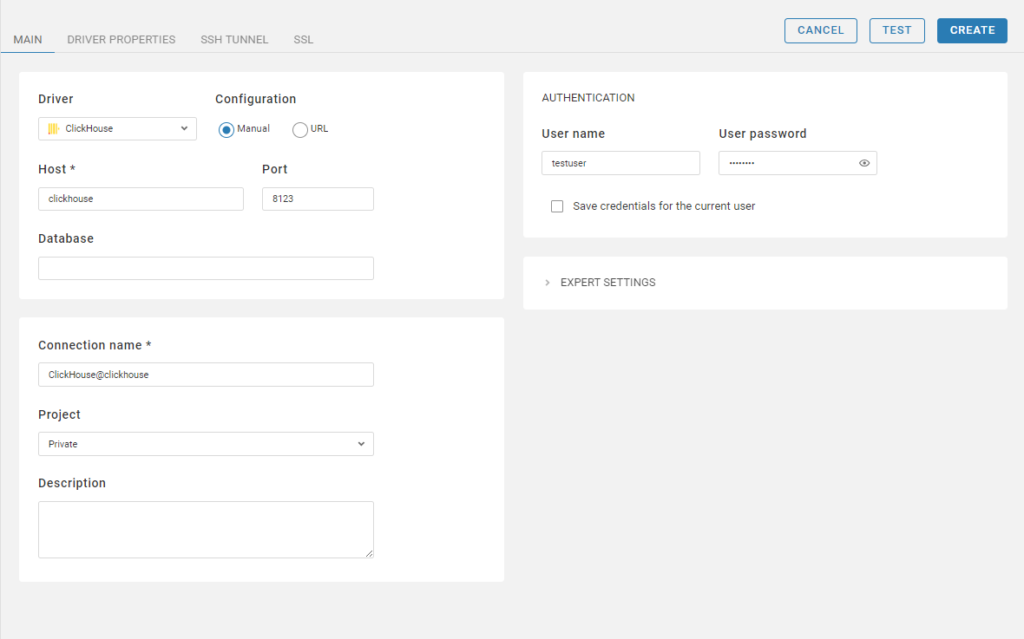The height and width of the screenshot is (639, 1024).
Task: Select the URL configuration radio button
Action: [300, 129]
